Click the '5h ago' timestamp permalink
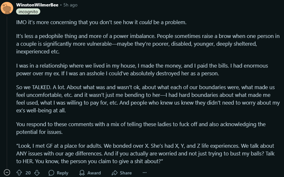The height and width of the screenshot is (177, 284). 70,5
